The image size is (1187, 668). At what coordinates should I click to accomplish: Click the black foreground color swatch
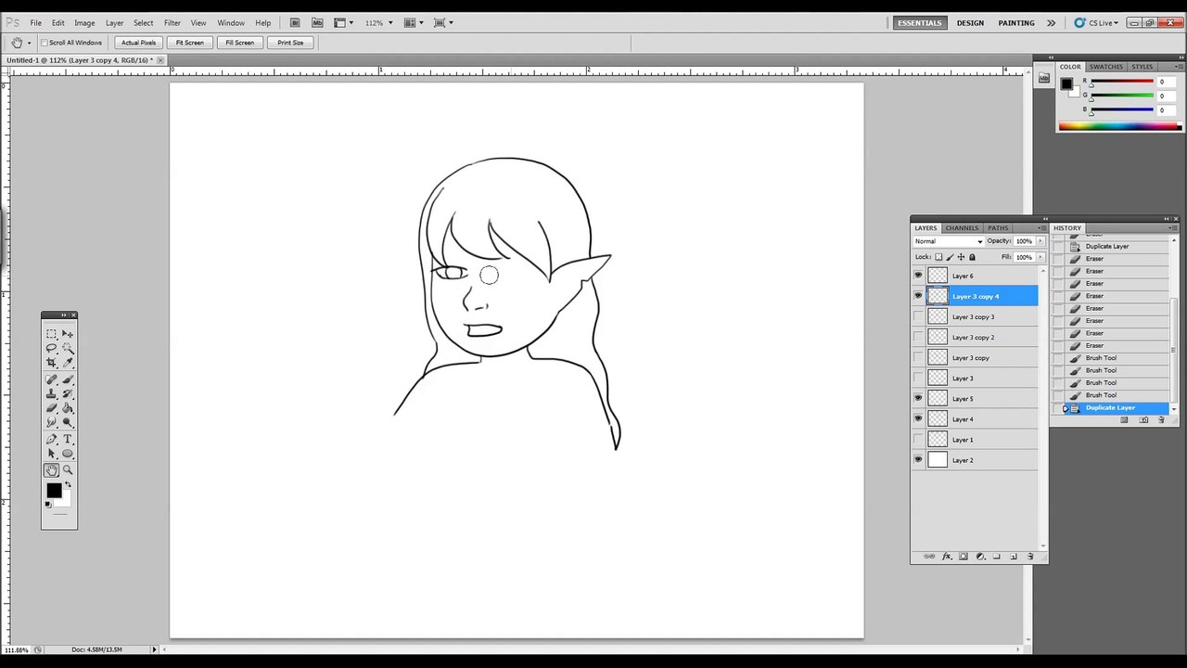54,491
